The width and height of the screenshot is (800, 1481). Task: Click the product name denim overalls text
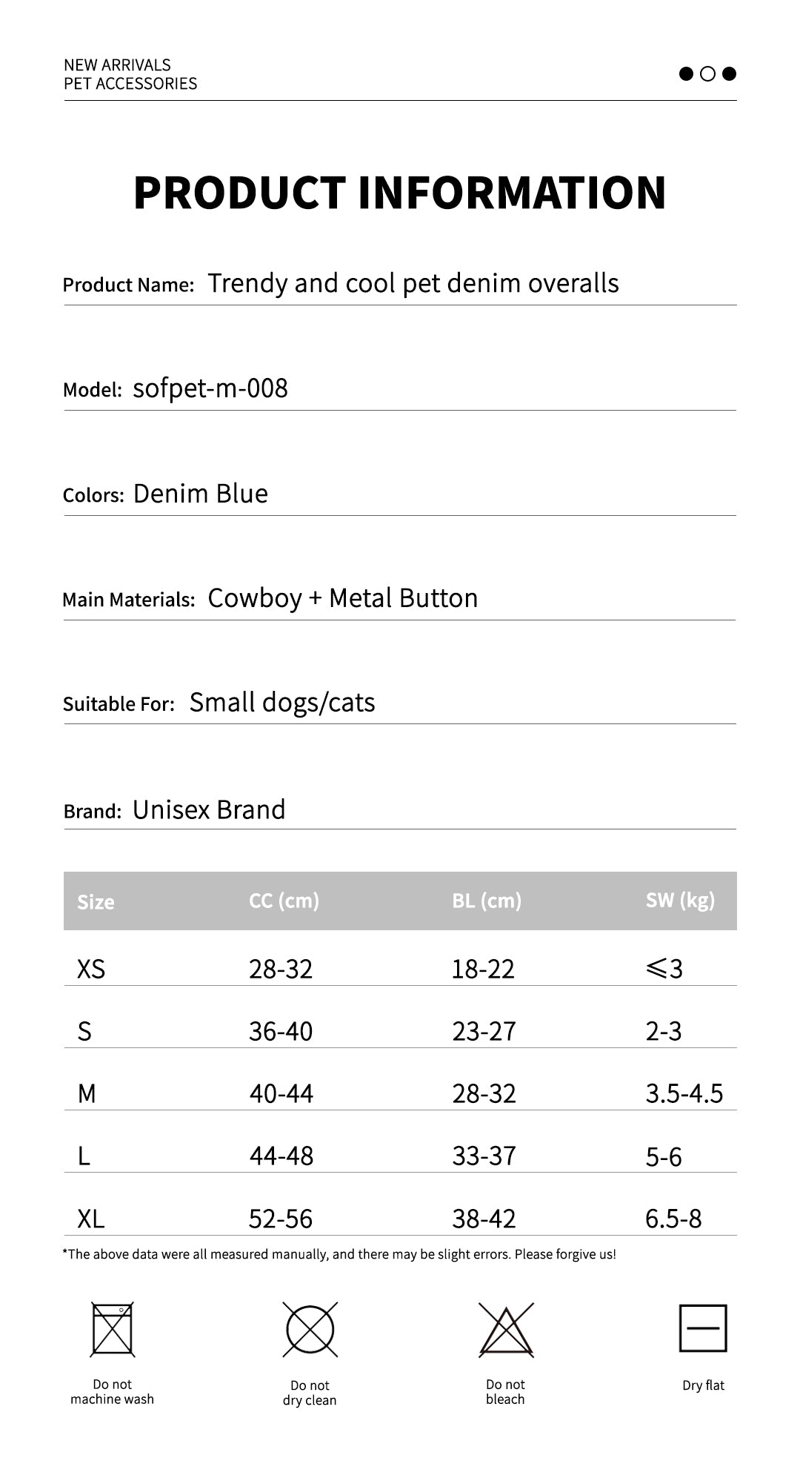click(x=413, y=283)
